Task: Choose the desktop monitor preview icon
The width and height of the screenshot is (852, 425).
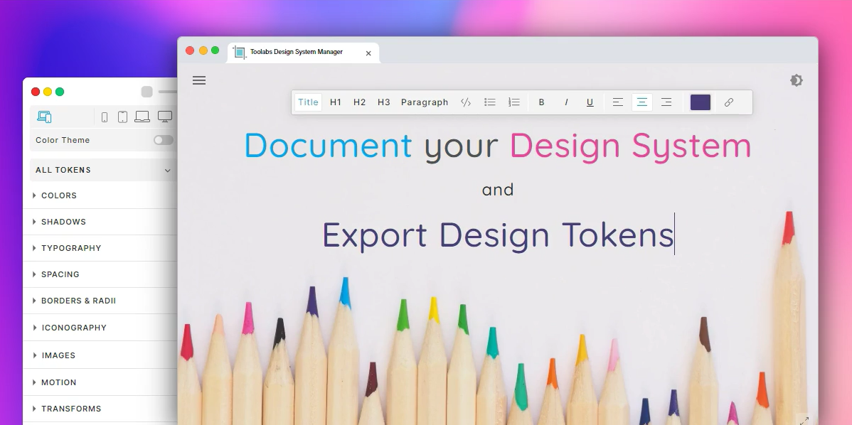Action: click(x=164, y=116)
